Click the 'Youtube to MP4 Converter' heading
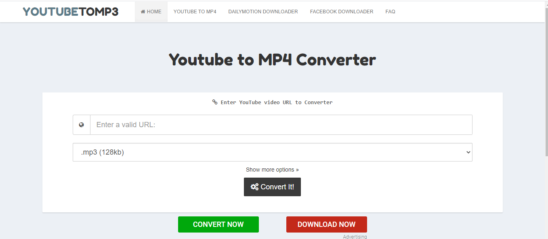This screenshot has width=548, height=239. click(272, 59)
